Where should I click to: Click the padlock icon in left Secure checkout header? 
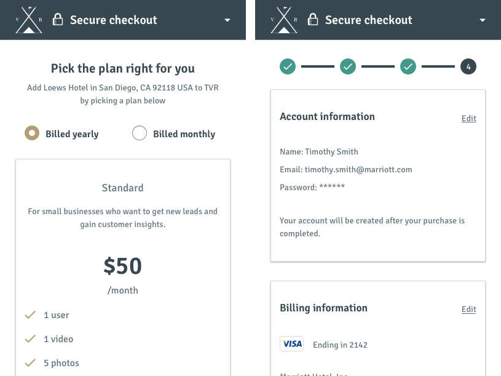(58, 20)
